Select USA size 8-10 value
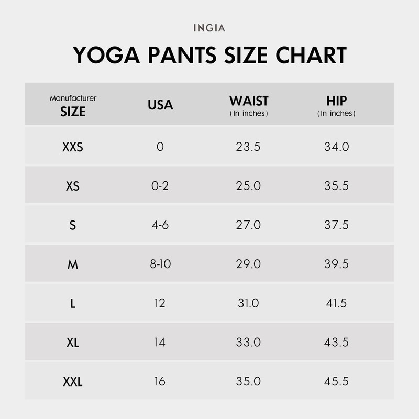Screen dimensions: 419x419 160,264
